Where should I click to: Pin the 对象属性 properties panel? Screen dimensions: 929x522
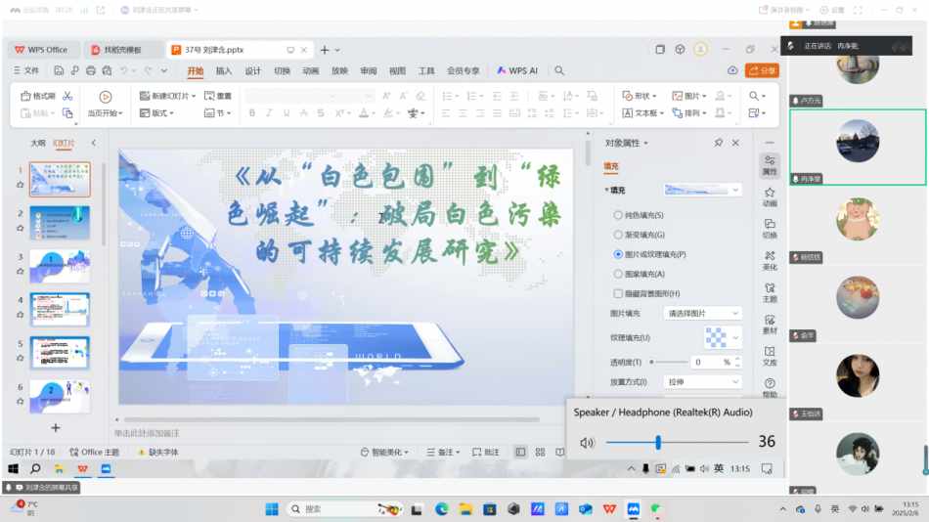(x=719, y=143)
